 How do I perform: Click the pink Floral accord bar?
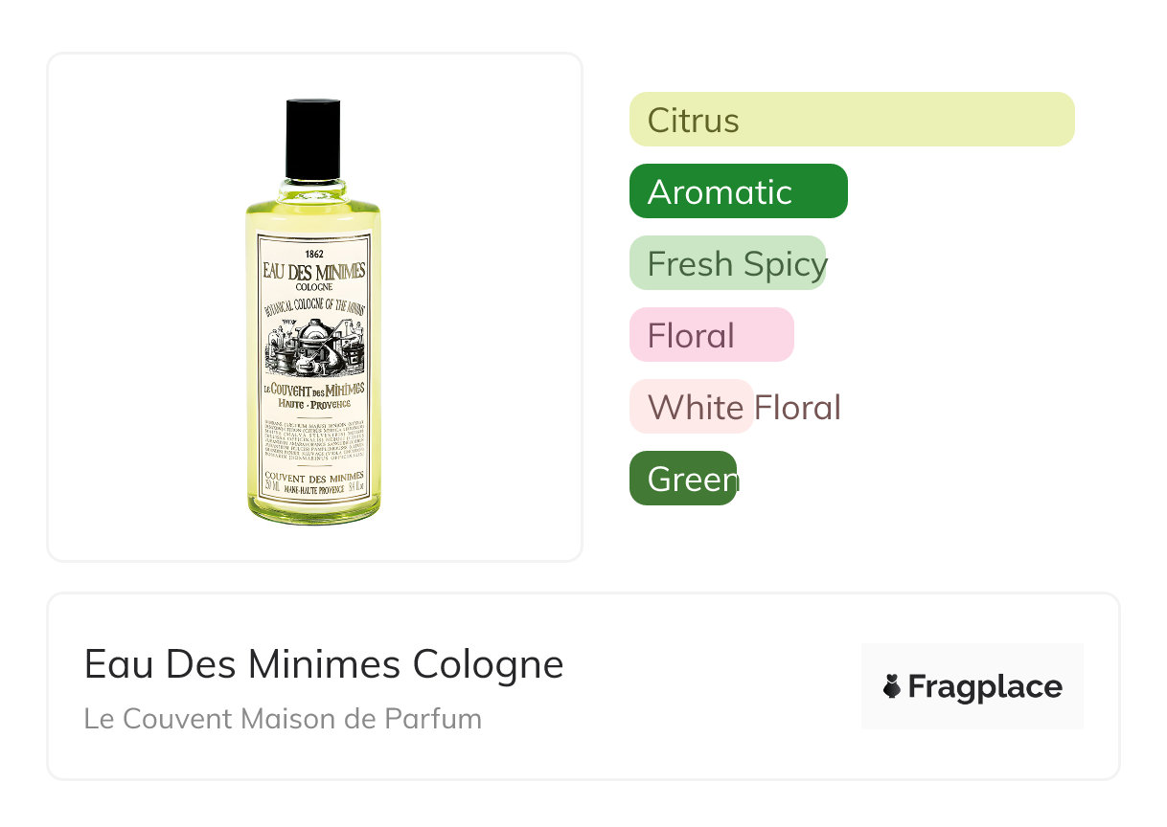point(711,335)
